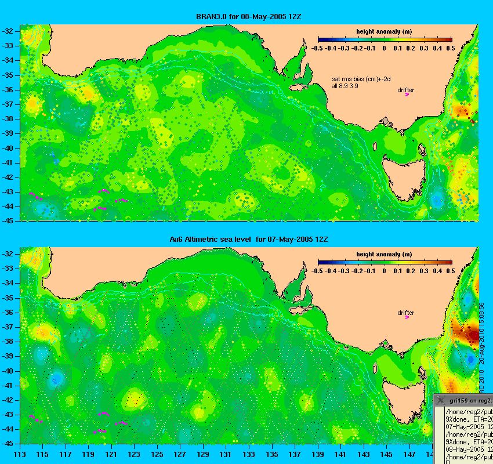Click the -38 latitude label in the BRAN3.0 panel
Image resolution: width=493 pixels, height=464 pixels.
coord(8,119)
